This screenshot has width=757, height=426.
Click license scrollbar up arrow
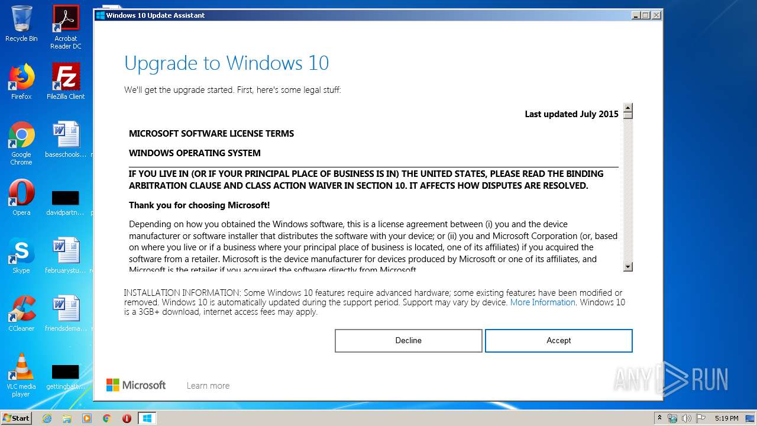tap(628, 108)
